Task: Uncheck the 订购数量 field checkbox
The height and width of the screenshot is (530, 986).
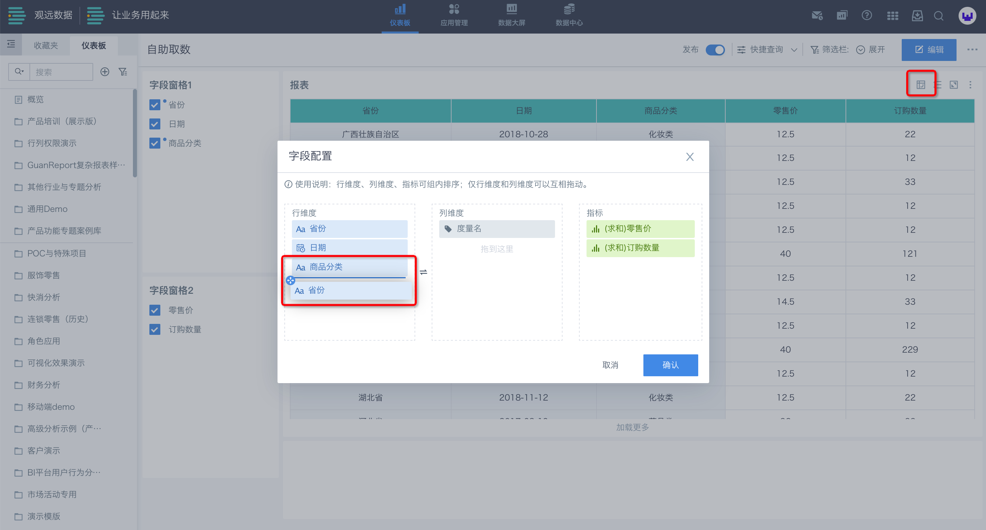Action: coord(155,329)
